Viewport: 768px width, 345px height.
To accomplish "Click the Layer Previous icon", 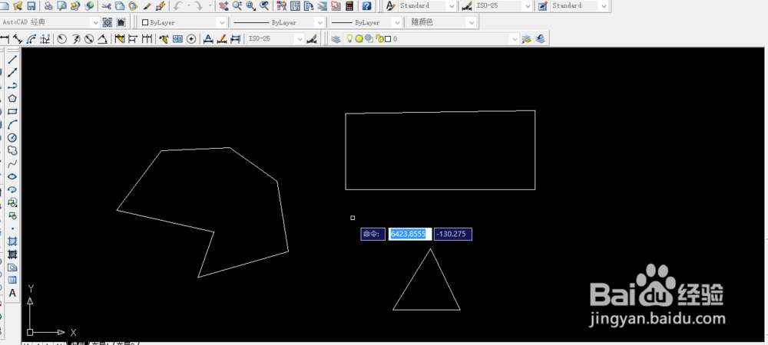I will (540, 38).
